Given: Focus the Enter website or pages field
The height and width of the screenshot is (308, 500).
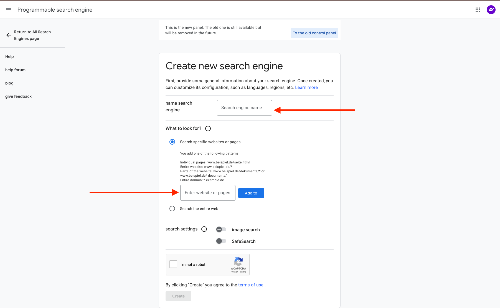Looking at the screenshot, I should [x=208, y=193].
